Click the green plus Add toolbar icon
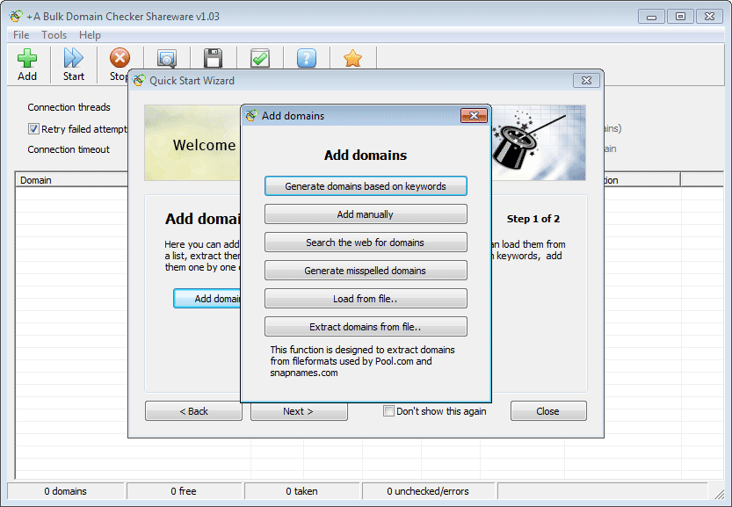The image size is (732, 507). [x=27, y=58]
